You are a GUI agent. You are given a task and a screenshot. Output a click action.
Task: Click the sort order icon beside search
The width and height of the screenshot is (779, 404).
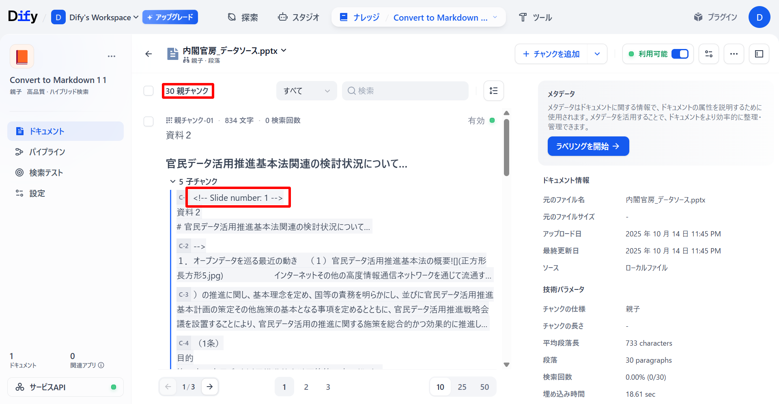[x=493, y=91]
